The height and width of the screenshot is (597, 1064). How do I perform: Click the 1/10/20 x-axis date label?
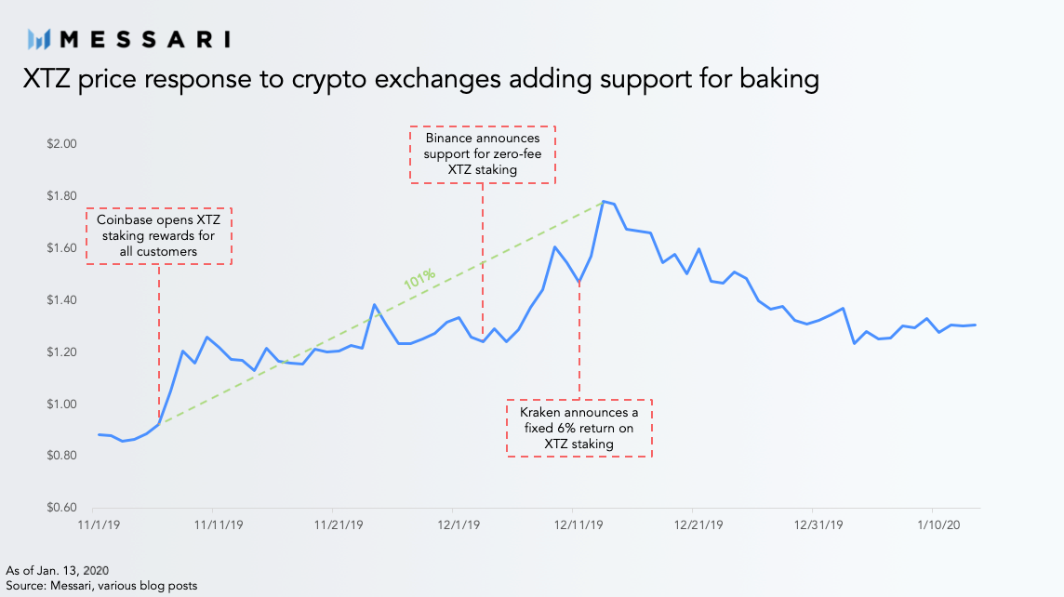[x=938, y=525]
